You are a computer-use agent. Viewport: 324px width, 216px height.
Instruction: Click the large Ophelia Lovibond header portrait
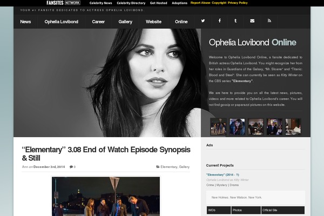click(x=107, y=83)
